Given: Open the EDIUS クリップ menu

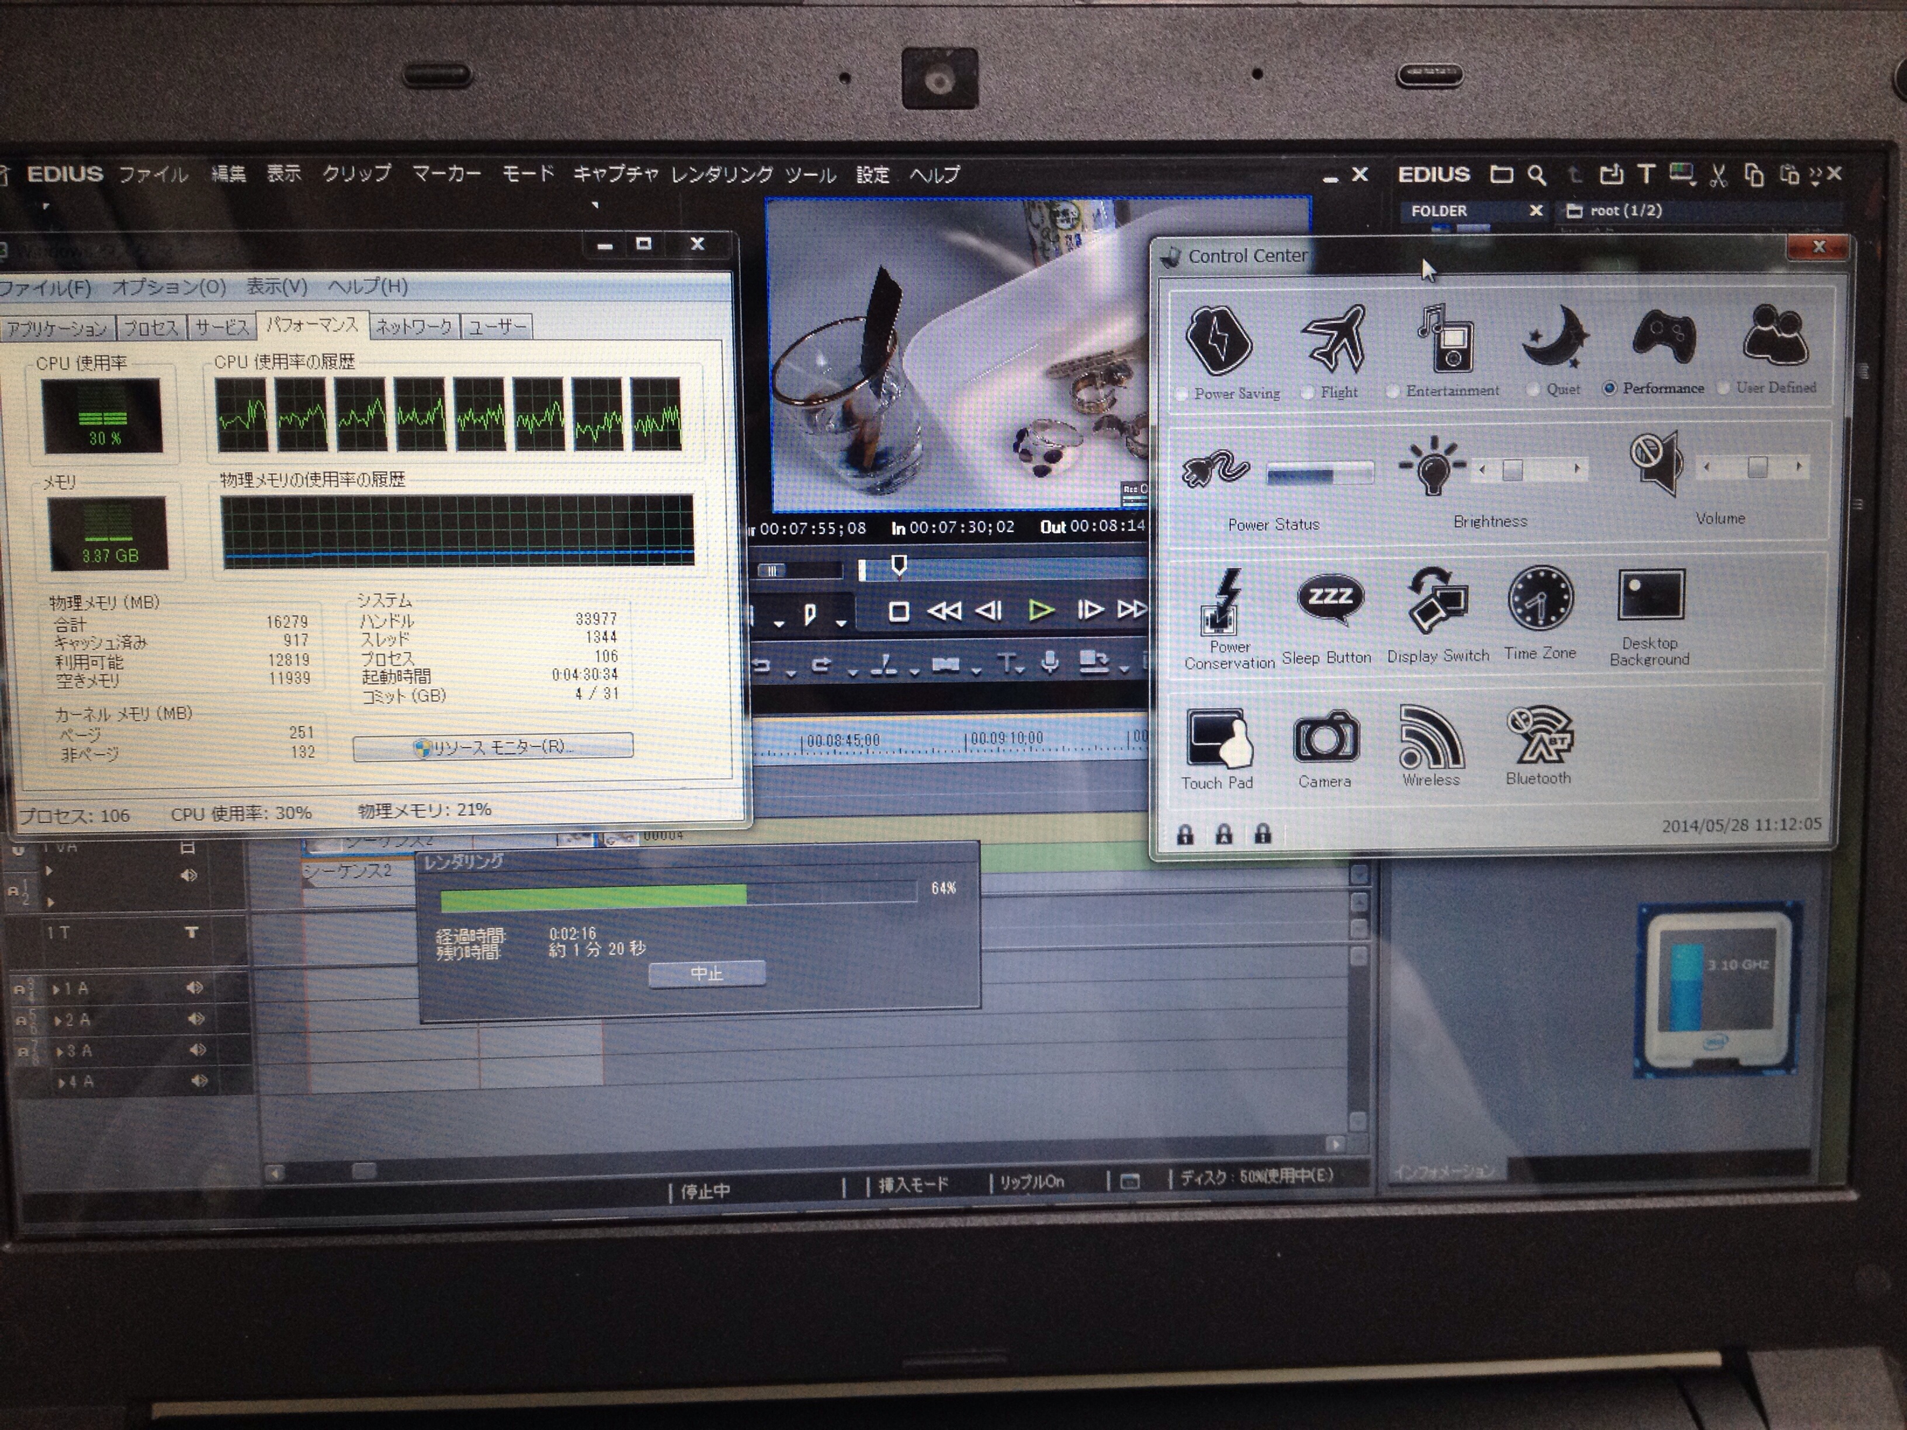Looking at the screenshot, I should tap(357, 173).
